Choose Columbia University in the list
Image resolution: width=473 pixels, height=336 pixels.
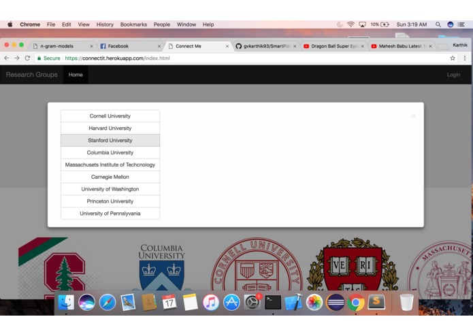point(110,153)
